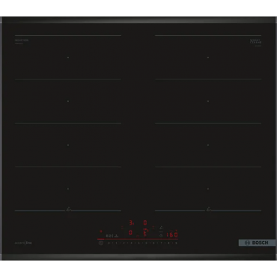Select the zone showing power level 3

[x=132, y=223]
